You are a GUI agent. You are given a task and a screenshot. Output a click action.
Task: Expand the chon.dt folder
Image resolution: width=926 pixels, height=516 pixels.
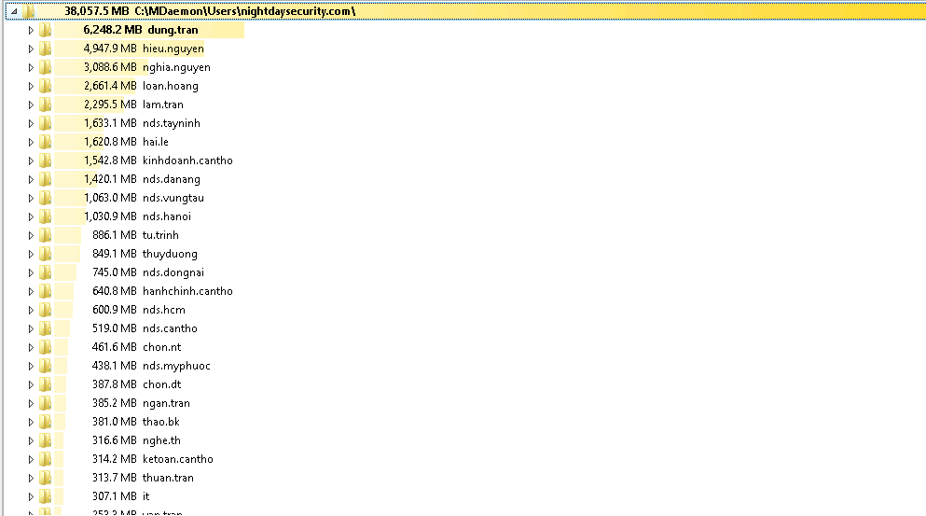point(31,384)
